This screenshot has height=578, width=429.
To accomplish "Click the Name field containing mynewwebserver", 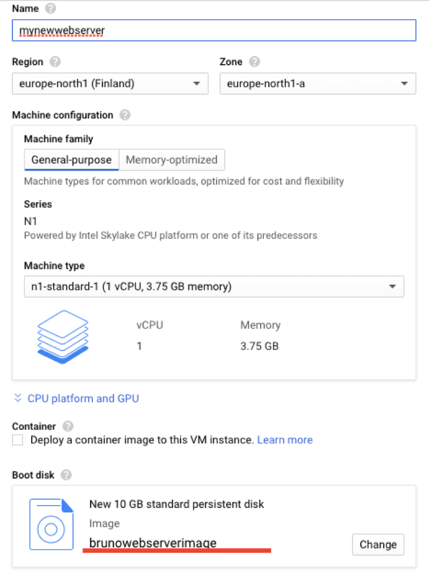I will coord(214,31).
